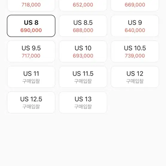This screenshot has width=166, height=166.
Task: Tap the size card priced 669,000
Action: click(135, 5)
